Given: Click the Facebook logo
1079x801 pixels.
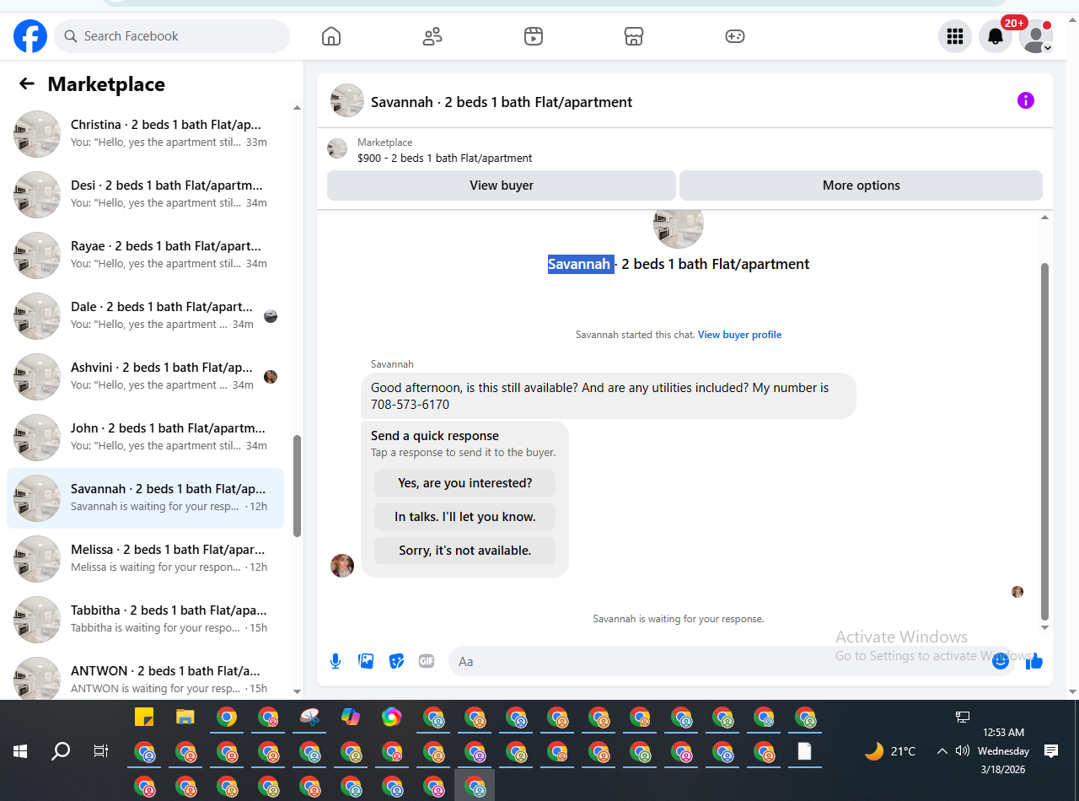Looking at the screenshot, I should [x=30, y=36].
